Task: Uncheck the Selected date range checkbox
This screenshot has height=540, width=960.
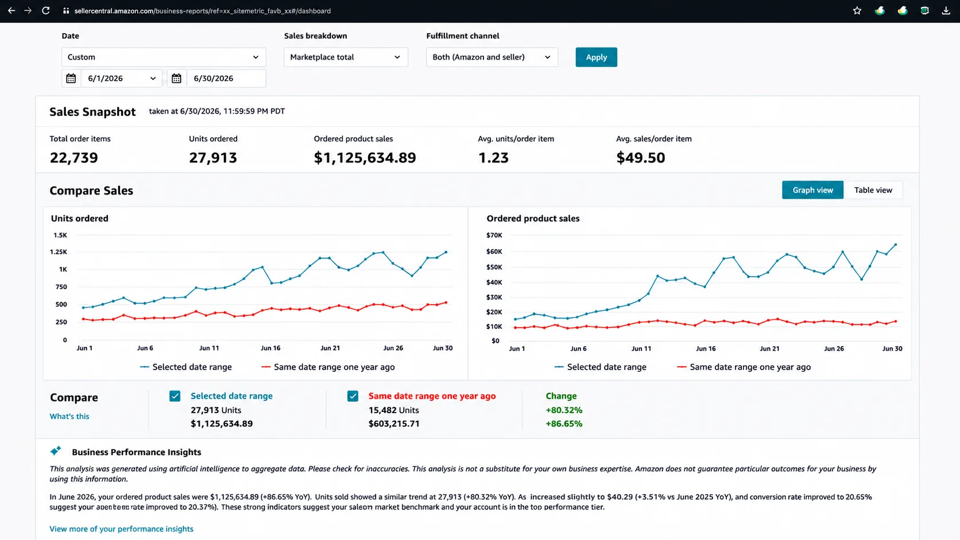Action: pos(175,396)
